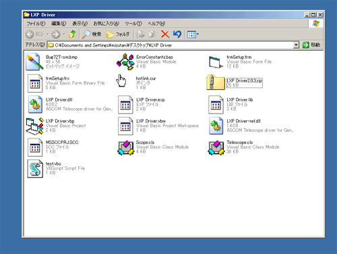Select the LXP Driver.lib file icon
The height and width of the screenshot is (254, 337).
tap(216, 105)
